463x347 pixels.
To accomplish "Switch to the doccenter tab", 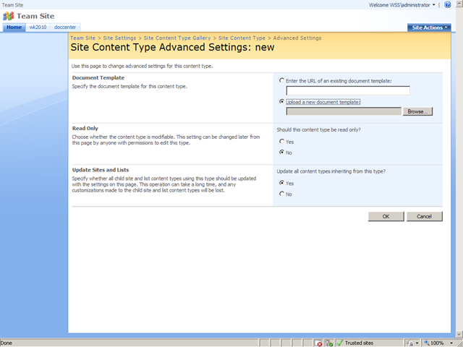I will coord(65,27).
